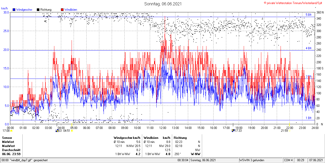Click the 07.06.2021 status bar date
Image resolution: width=325 pixels, height=163 pixels.
pos(316,160)
